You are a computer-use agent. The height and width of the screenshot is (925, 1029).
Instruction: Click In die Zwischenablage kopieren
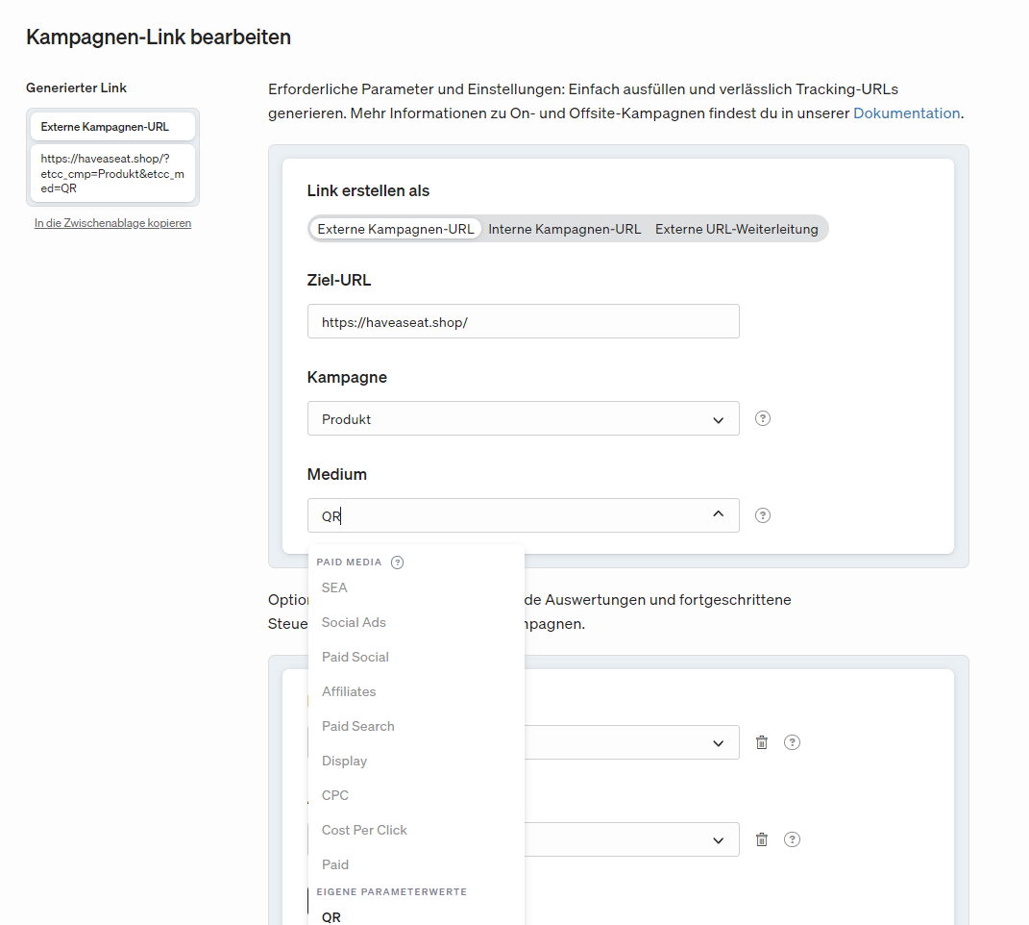coord(112,223)
